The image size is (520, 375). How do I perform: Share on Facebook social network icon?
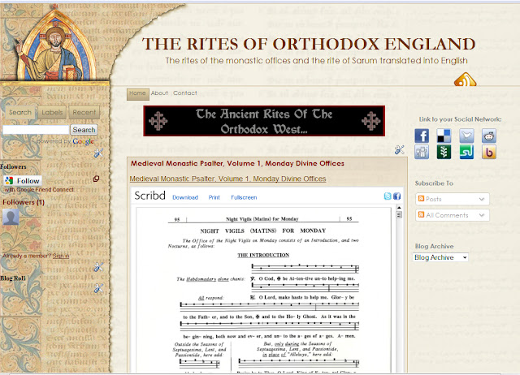(422, 136)
